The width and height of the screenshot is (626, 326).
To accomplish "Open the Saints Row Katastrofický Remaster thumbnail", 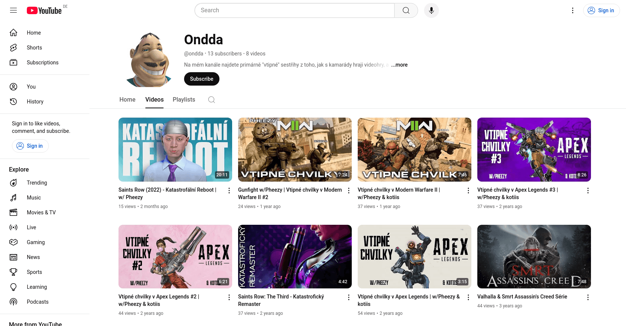I will click(295, 256).
